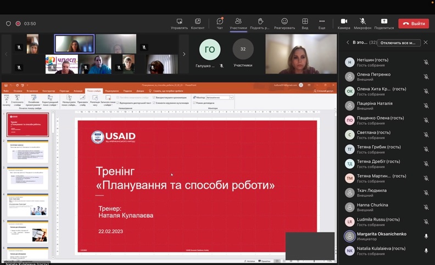Viewport: 435px width, 265px height.
Task: Click the Поднять руку hand icon
Action: [x=260, y=21]
